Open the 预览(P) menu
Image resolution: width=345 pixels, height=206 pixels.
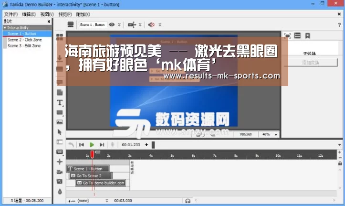click(65, 14)
